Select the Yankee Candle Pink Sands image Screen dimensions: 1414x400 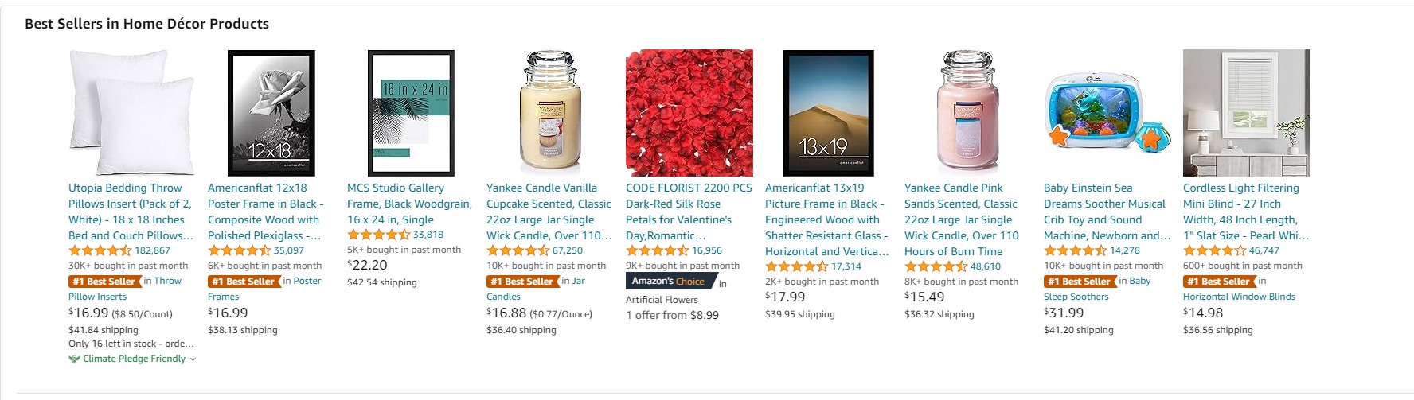pyautogui.click(x=967, y=112)
